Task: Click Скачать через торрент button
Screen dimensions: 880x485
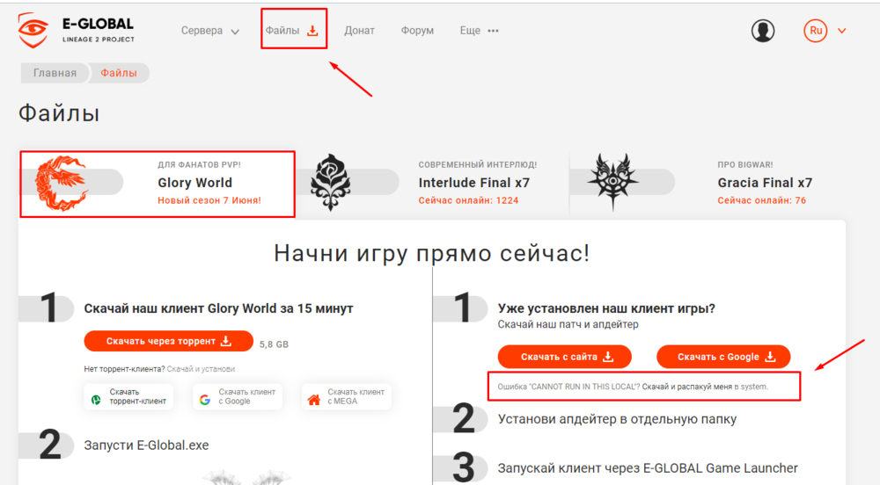Action: click(168, 341)
